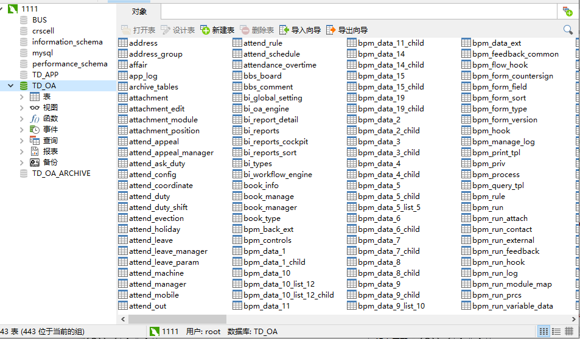Select the TD_OA_ARCHIVE database
The width and height of the screenshot is (580, 339).
pyautogui.click(x=61, y=173)
